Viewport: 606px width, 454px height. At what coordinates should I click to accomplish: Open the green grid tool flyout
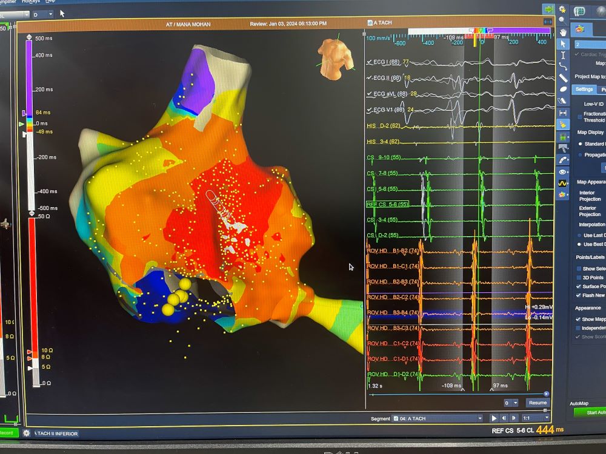tap(563, 137)
